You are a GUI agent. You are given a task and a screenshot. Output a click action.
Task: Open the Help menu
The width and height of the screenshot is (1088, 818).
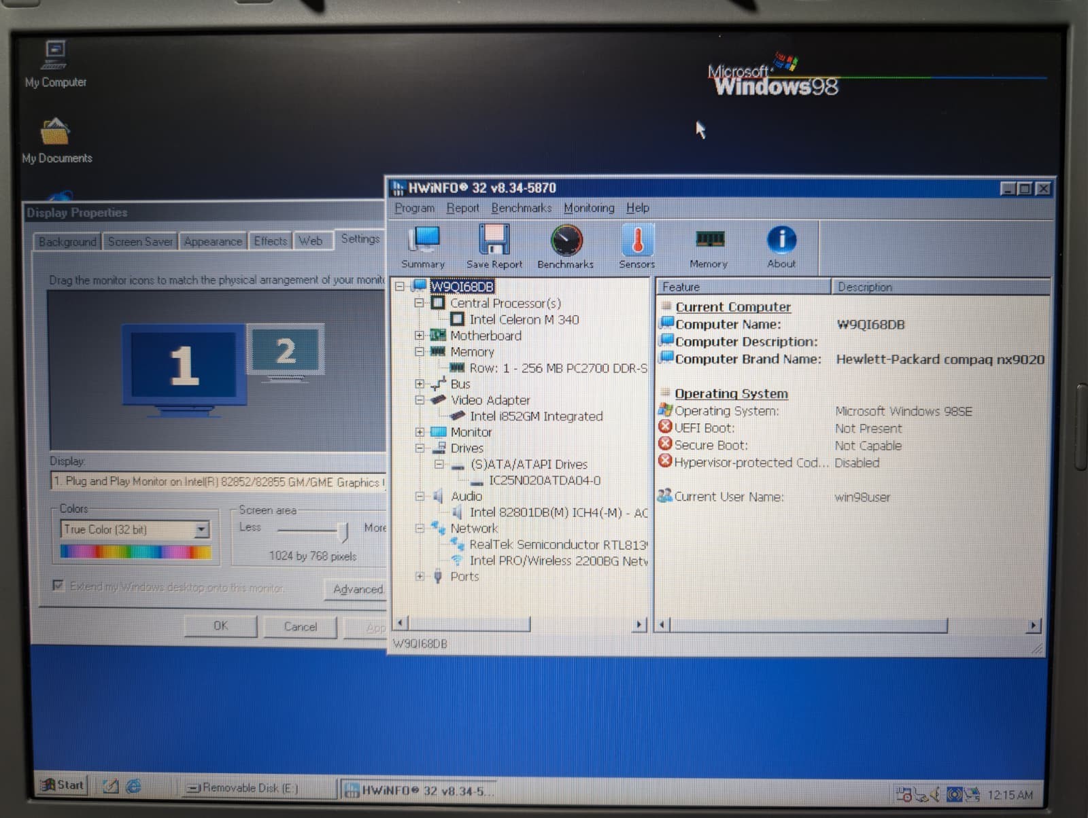click(x=637, y=208)
